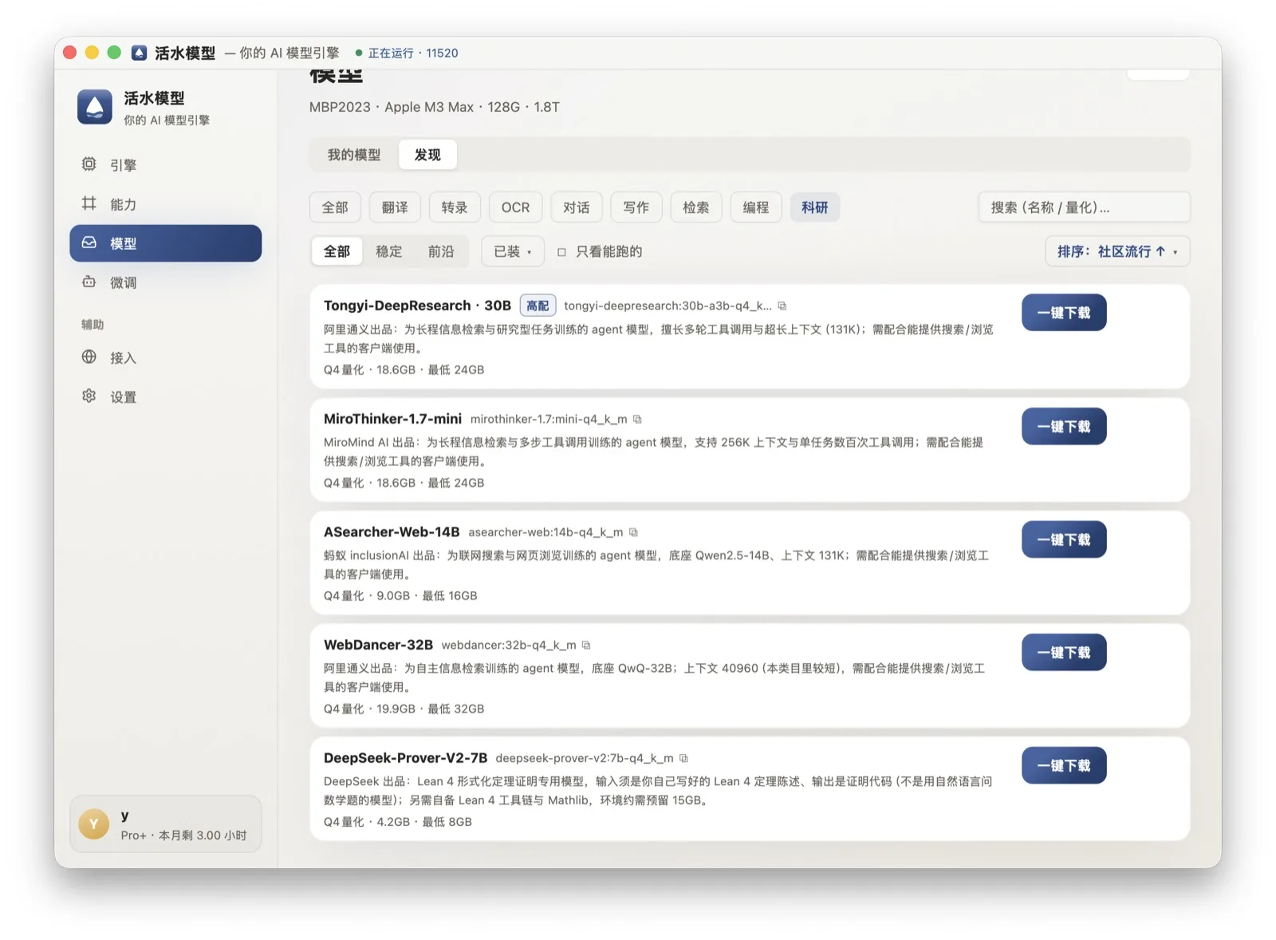Open the 已装 dropdown

click(513, 251)
